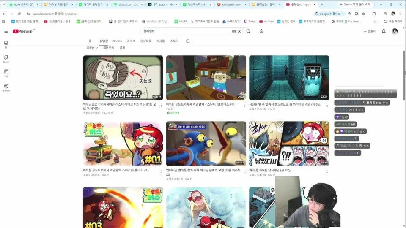Switch to the channel 홈 tab
This screenshot has width=406, height=228.
pos(90,41)
